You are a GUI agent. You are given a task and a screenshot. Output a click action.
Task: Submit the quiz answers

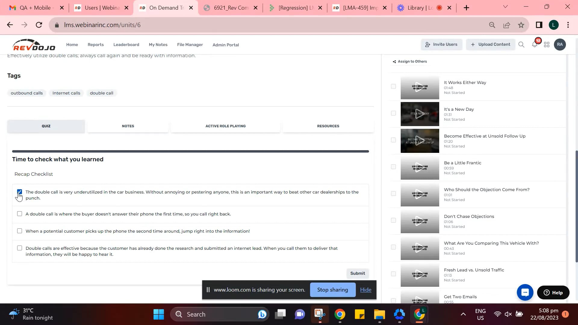[358, 273]
